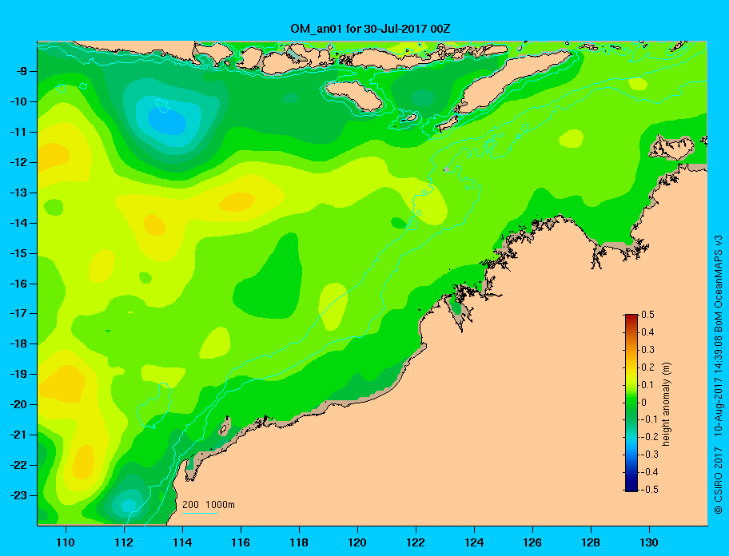Click the latitude axis label '-23'
This screenshot has height=556, width=729.
(18, 495)
